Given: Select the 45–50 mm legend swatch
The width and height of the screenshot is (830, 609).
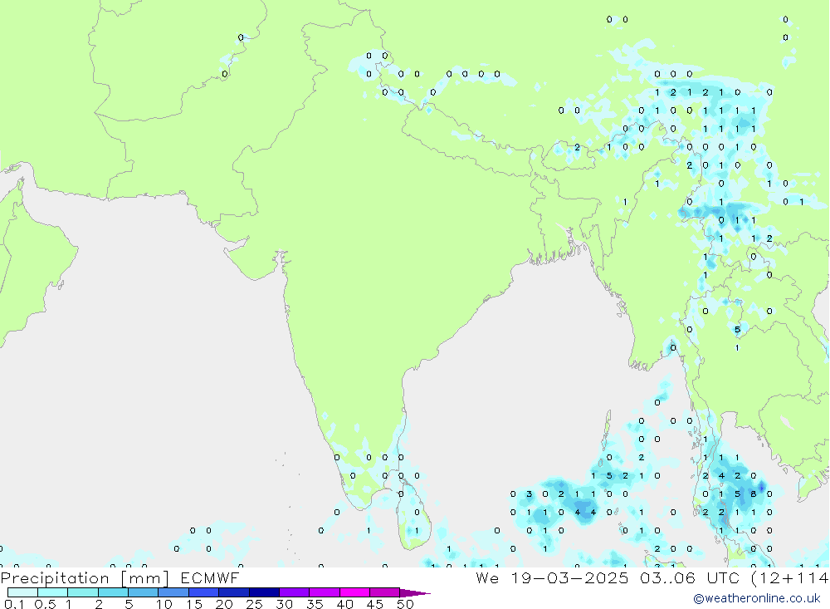Looking at the screenshot, I should coord(385,592).
